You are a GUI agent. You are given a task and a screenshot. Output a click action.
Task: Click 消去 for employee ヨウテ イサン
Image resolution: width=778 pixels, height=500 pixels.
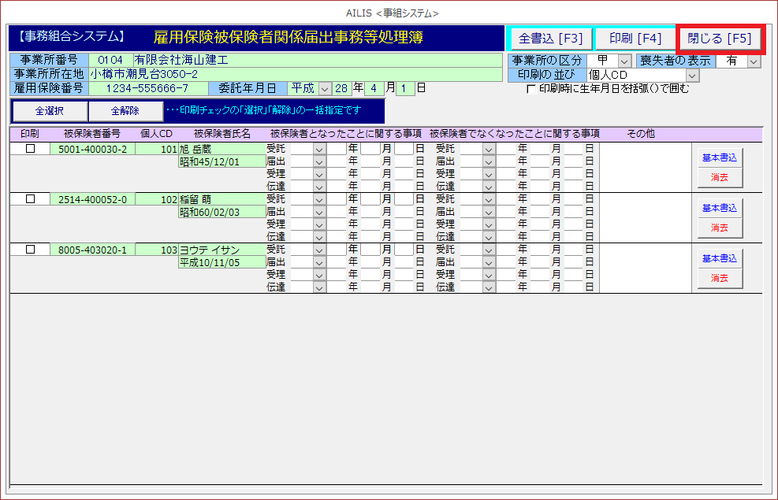click(x=719, y=278)
